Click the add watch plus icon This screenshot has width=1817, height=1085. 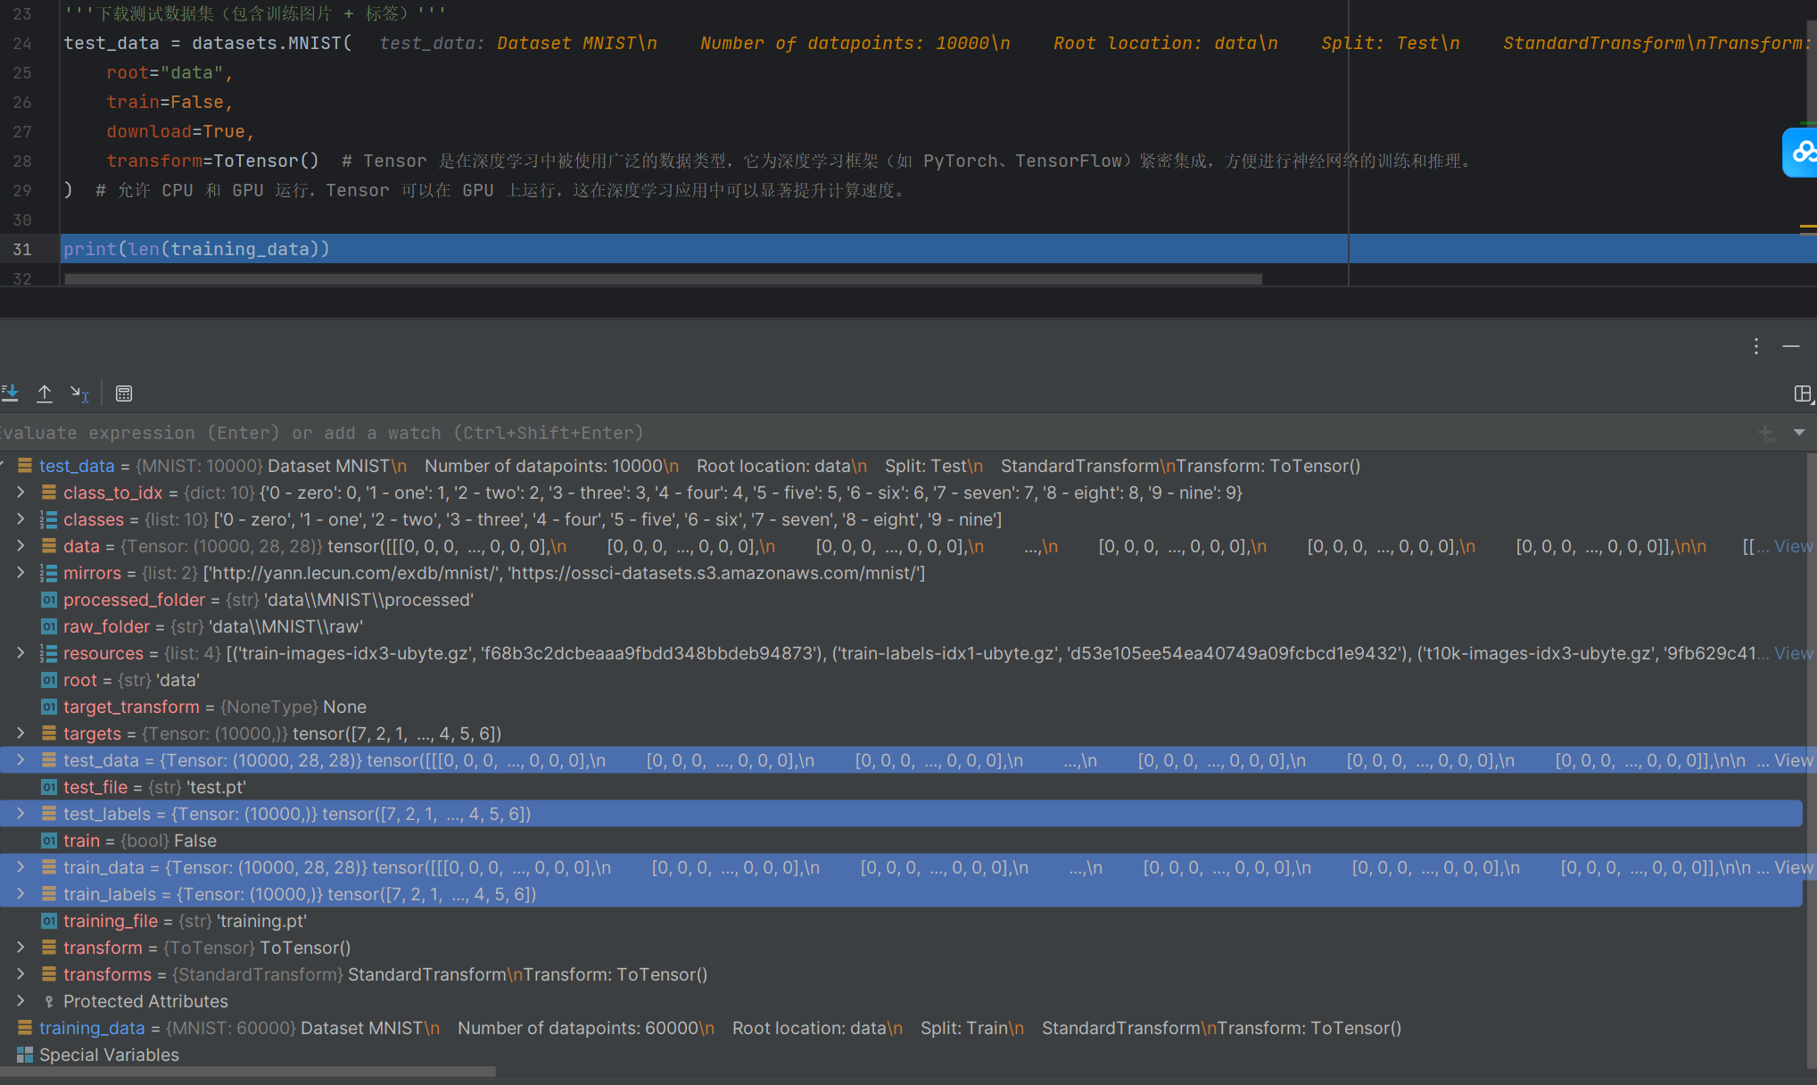pyautogui.click(x=1766, y=434)
